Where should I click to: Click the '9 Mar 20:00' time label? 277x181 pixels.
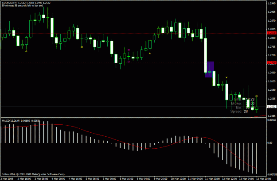pyautogui.click(x=160, y=179)
